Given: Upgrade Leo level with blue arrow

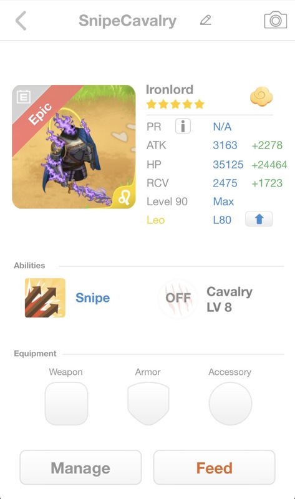Looking at the screenshot, I should pyautogui.click(x=259, y=220).
